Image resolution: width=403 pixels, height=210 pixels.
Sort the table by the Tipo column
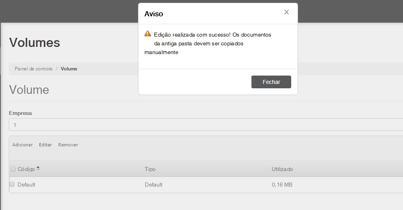(150, 169)
